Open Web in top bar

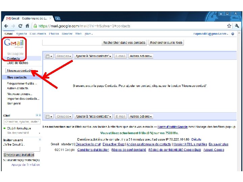pyautogui.click(x=78, y=34)
